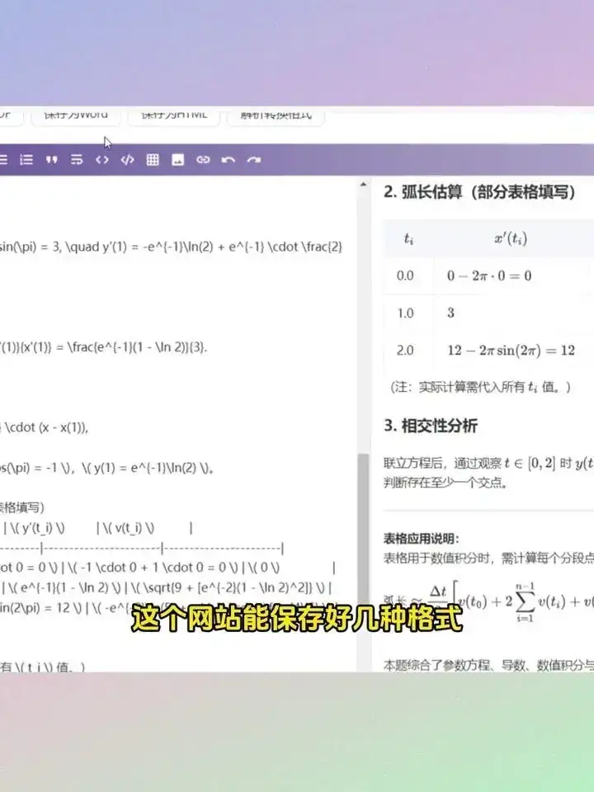Click source line '\frac{e^{-1}(1 - \ln 2)}{3}.'

104,347
